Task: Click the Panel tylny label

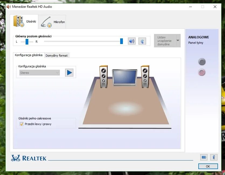Action: [196, 43]
